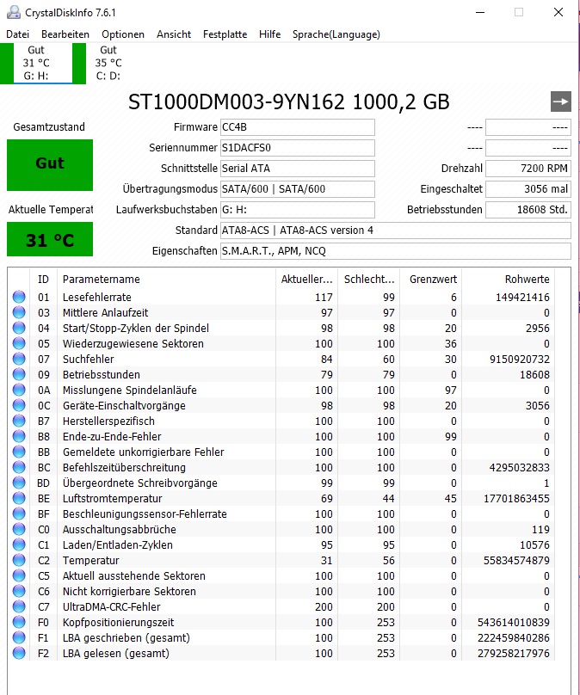Image resolution: width=580 pixels, height=695 pixels.
Task: Click status orb for Mittlere Anlaufzeit row
Action: (19, 312)
